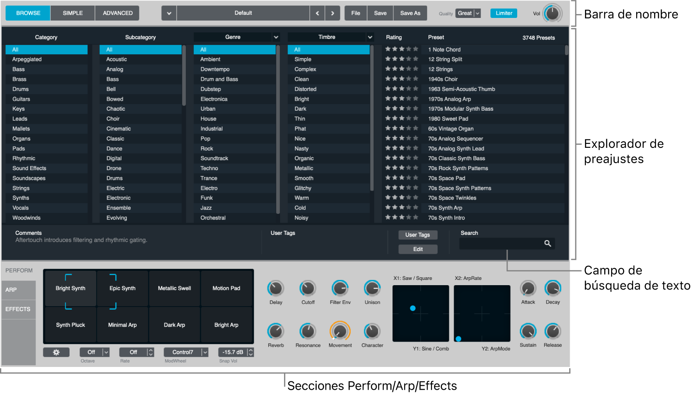The height and width of the screenshot is (398, 697).
Task: Switch to the ADVANCED view tab
Action: (x=118, y=13)
